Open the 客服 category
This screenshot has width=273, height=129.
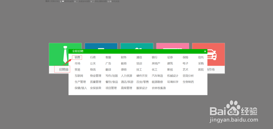click(108, 57)
